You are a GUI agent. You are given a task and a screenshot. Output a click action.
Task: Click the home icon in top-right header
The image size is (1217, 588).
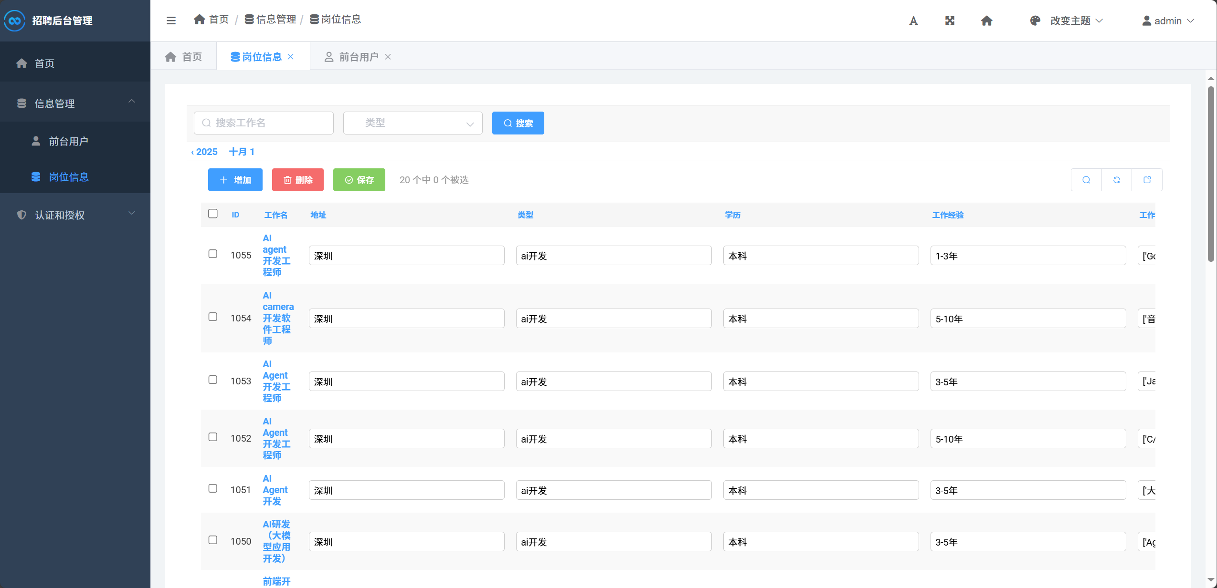click(986, 21)
